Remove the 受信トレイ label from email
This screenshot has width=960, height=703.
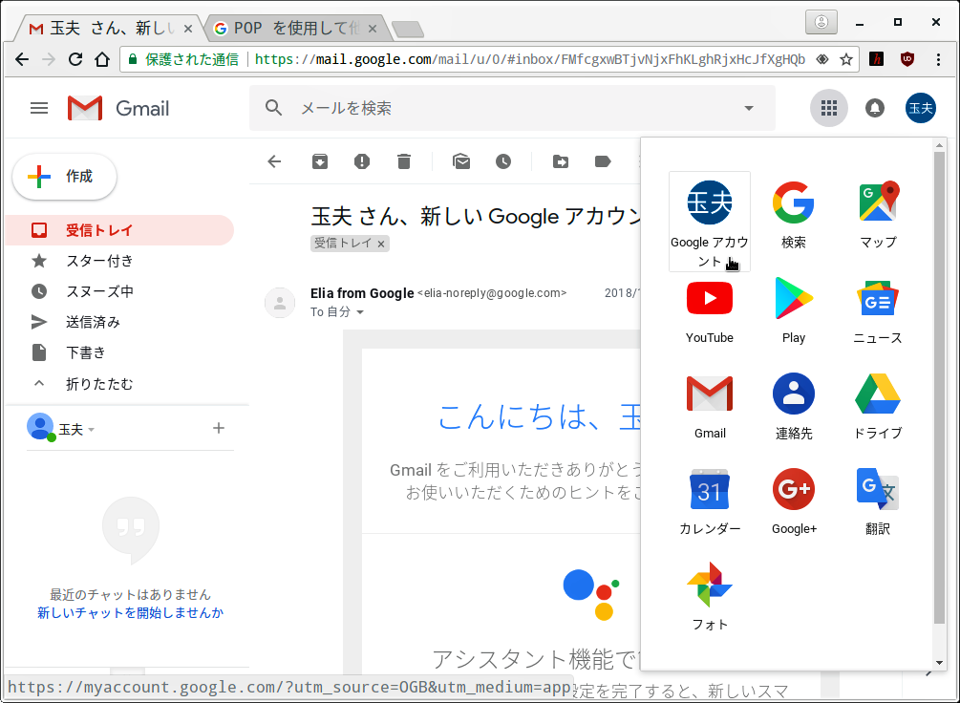(381, 244)
